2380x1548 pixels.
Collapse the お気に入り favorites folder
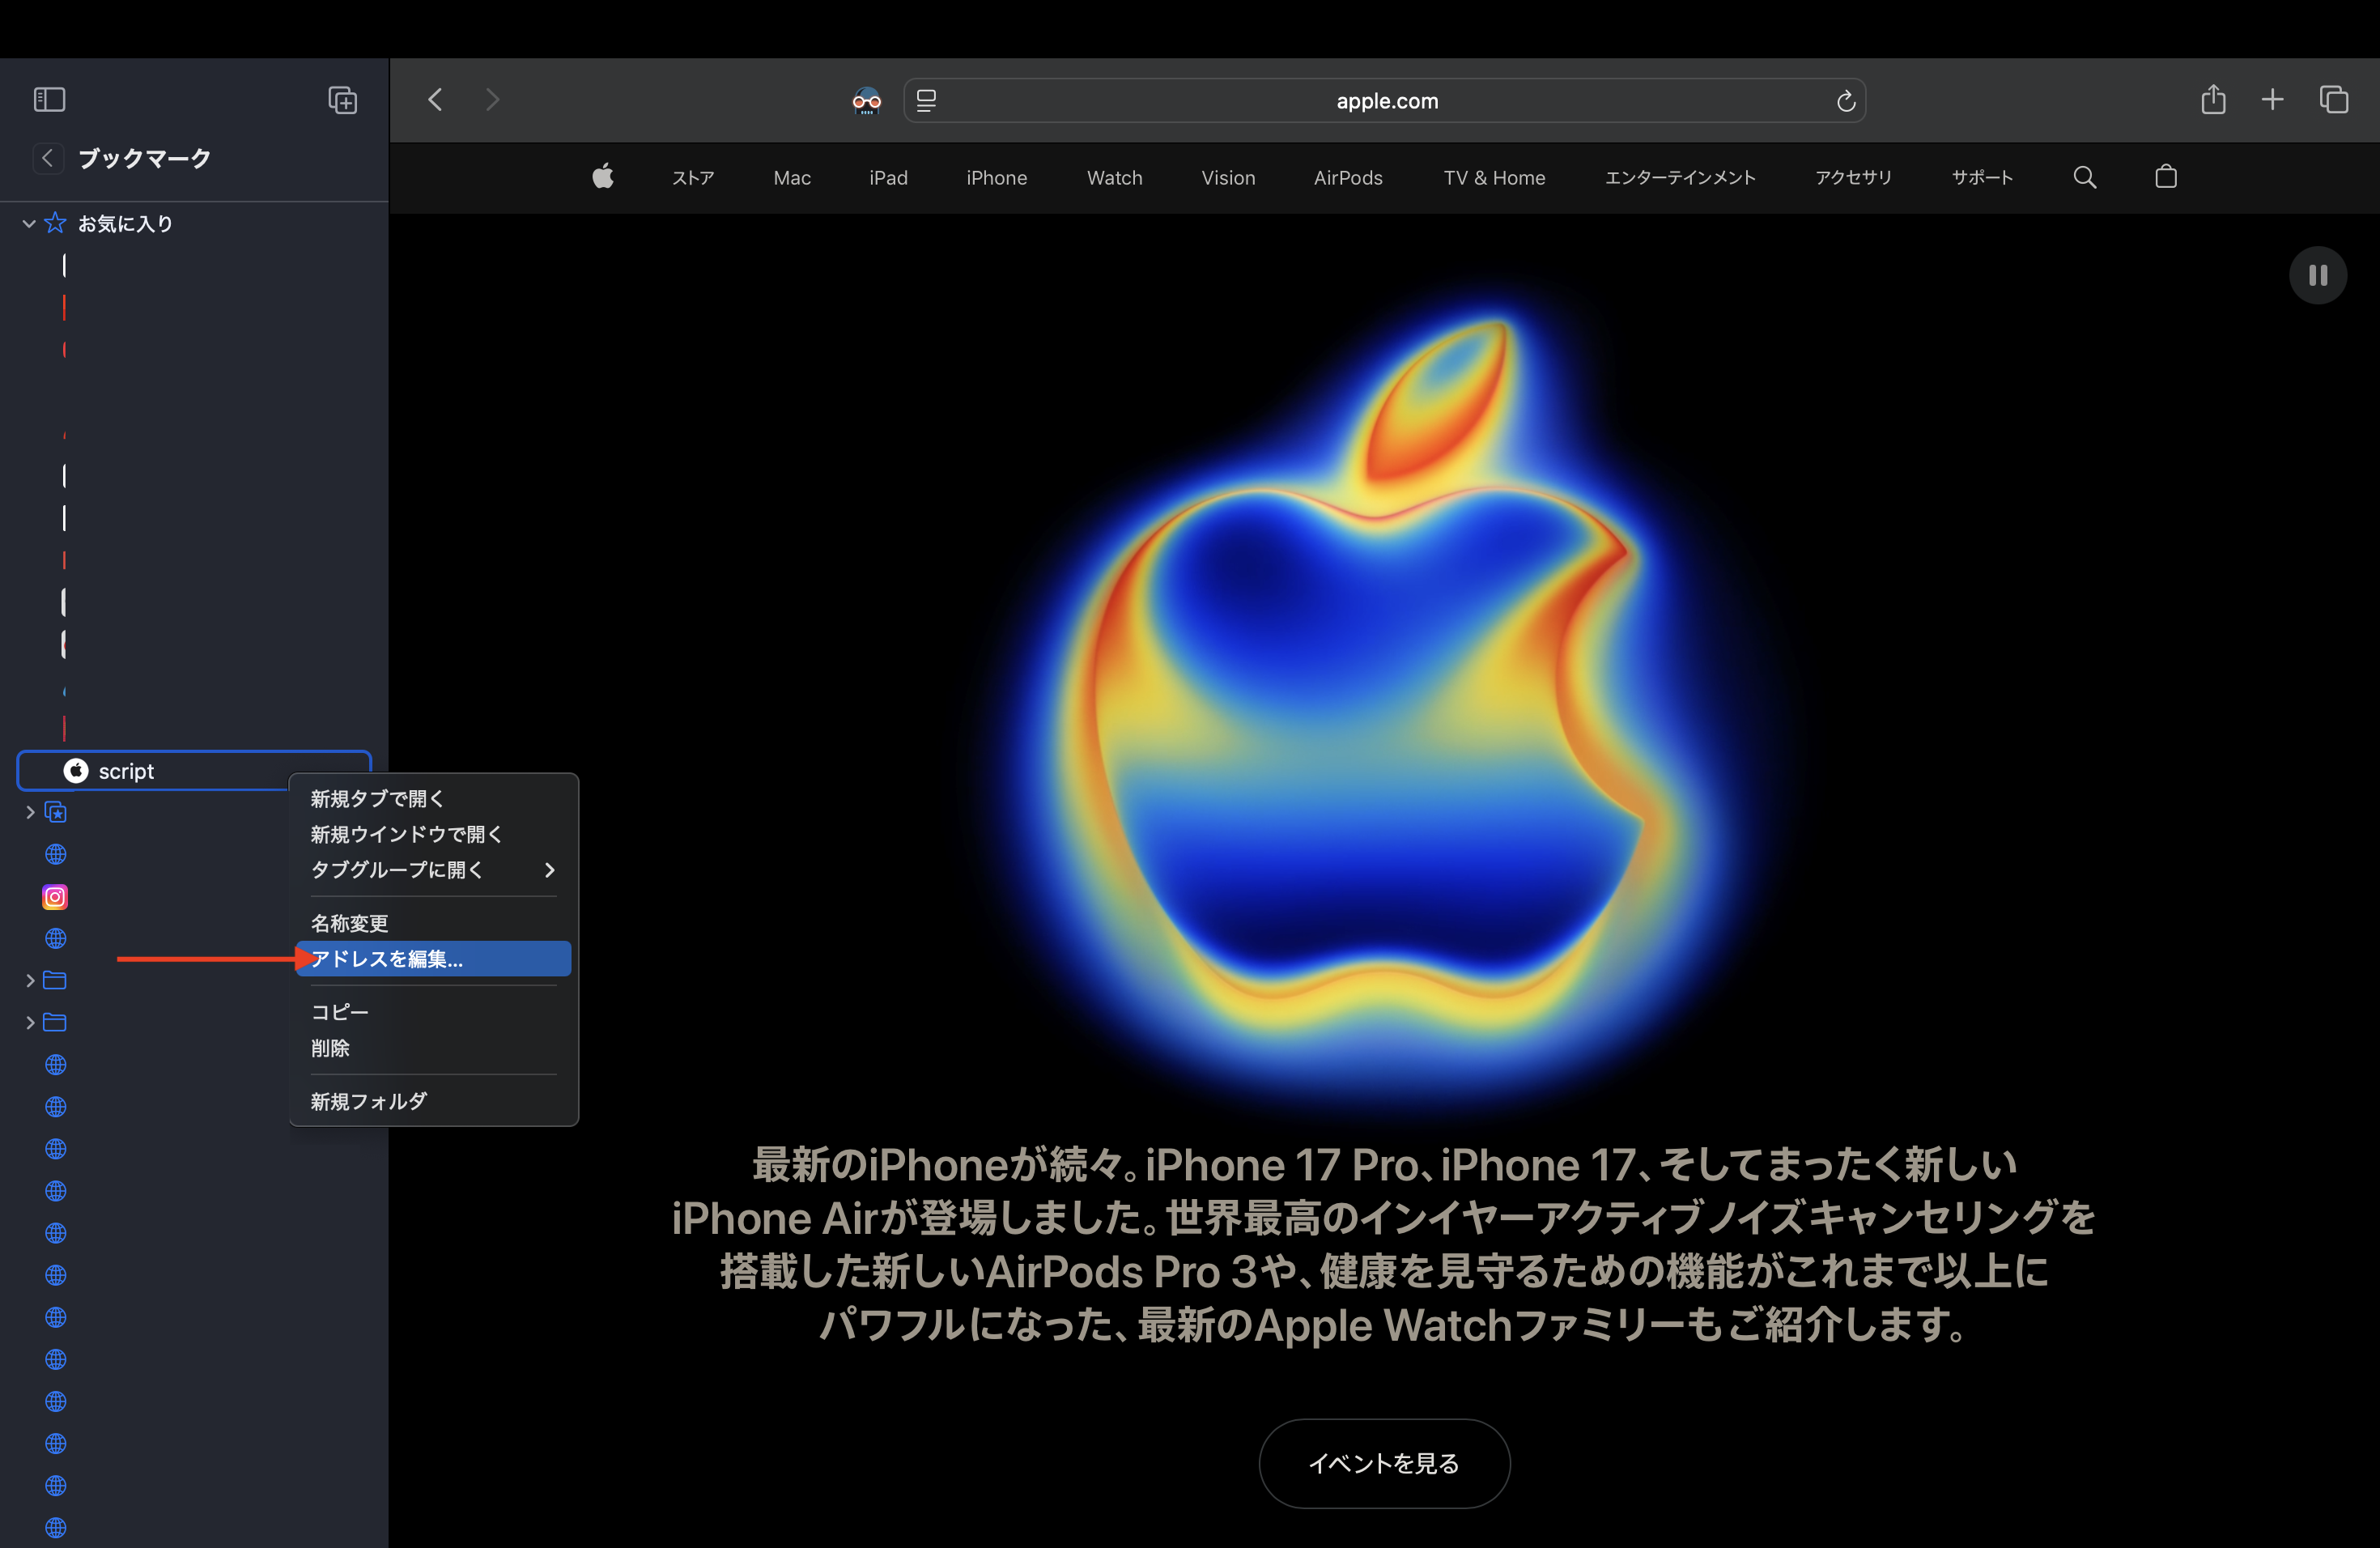(29, 224)
